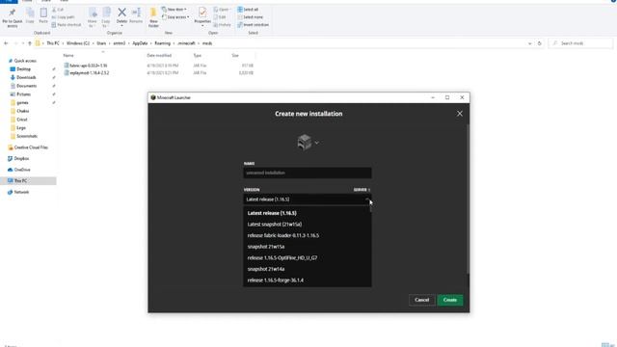This screenshot has width=617, height=347.
Task: Click the version list scrollbar thumb
Action: point(370,208)
